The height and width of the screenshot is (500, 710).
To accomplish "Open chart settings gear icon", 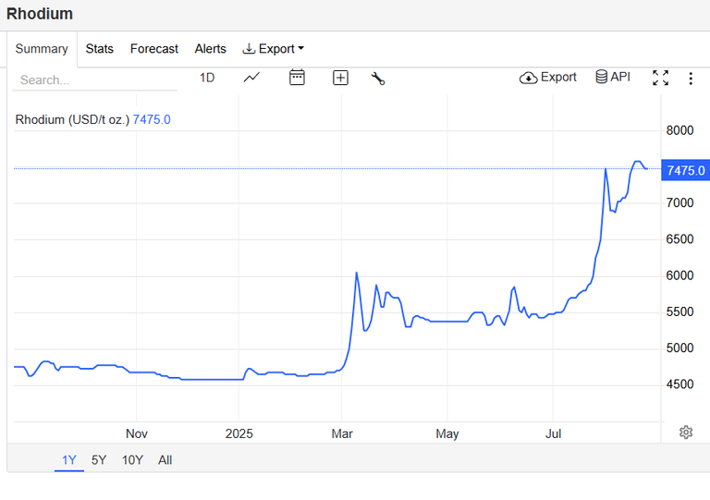I will pos(686,433).
